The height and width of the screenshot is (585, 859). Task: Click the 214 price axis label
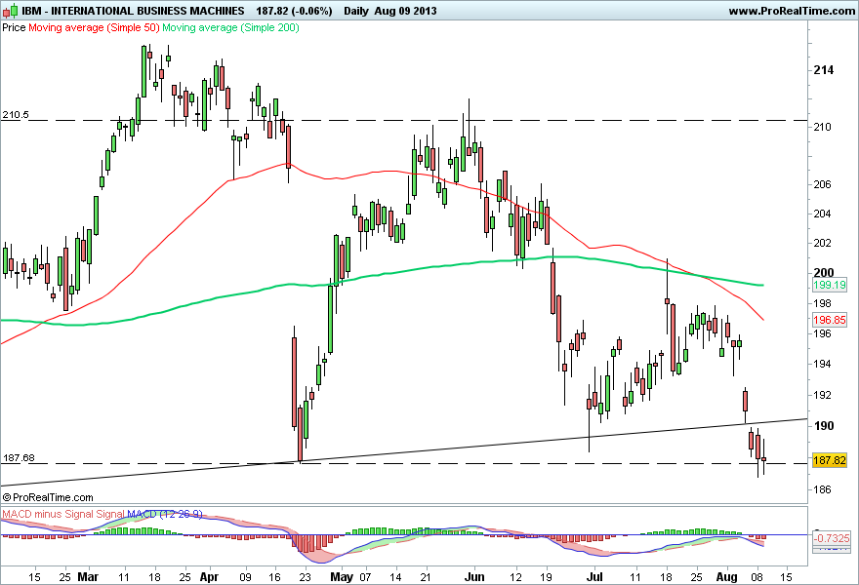[x=824, y=70]
